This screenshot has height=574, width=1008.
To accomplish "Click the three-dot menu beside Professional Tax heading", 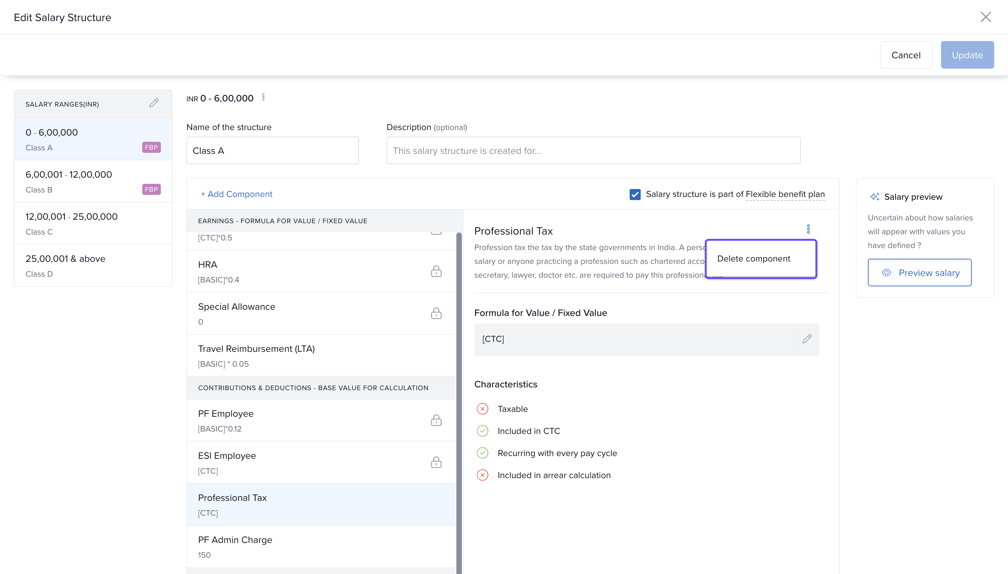I will [x=808, y=229].
